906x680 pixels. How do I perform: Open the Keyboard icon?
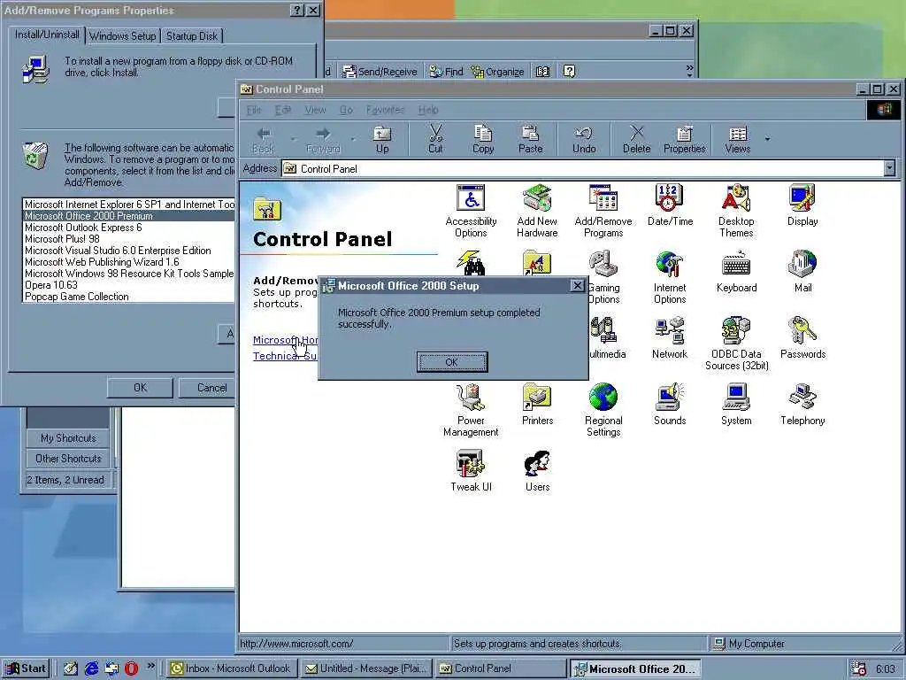click(736, 272)
